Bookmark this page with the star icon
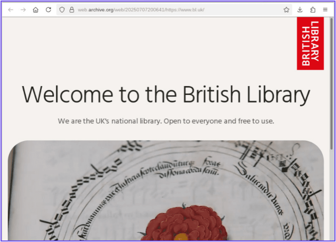Screen dimensions: 336x242 (286, 10)
